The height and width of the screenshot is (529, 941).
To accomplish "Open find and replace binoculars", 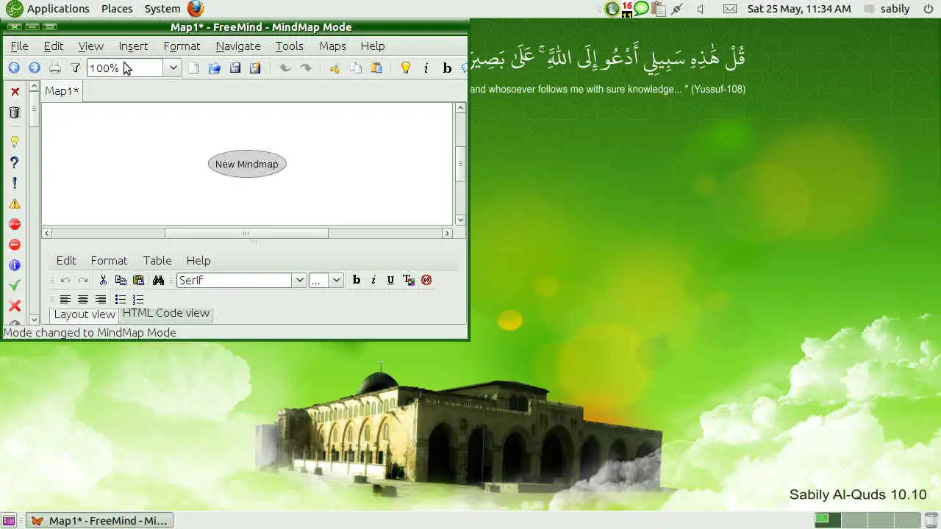I will (158, 280).
